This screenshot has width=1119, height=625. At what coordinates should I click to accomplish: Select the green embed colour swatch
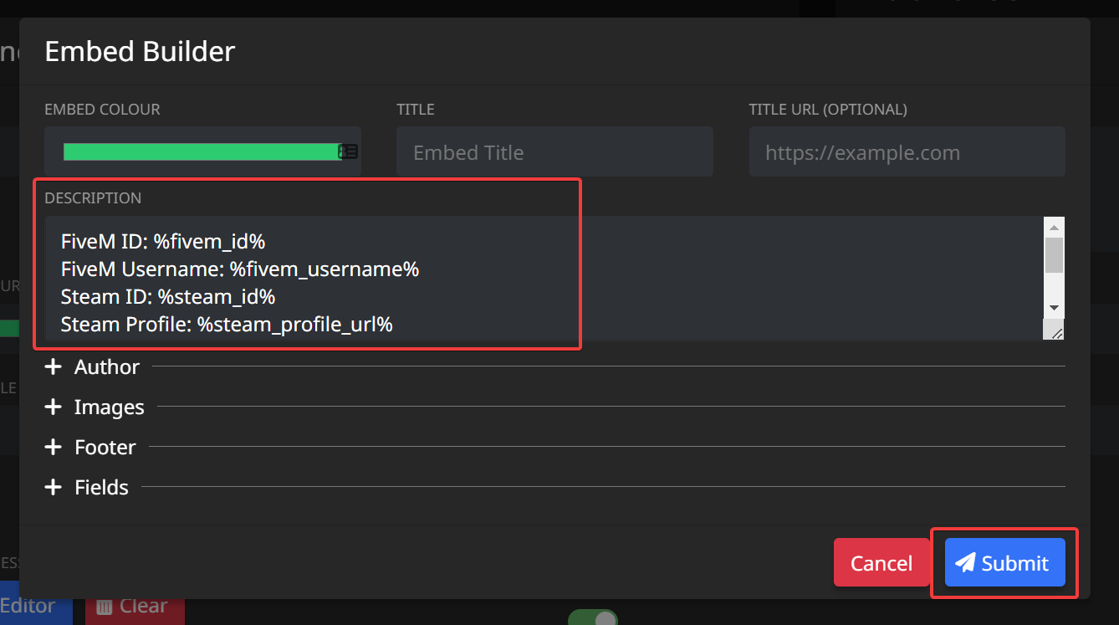coord(201,151)
